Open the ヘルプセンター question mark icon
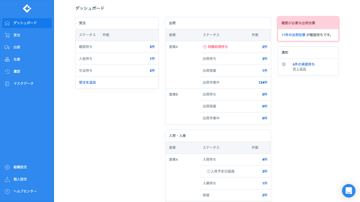 pos(7,191)
